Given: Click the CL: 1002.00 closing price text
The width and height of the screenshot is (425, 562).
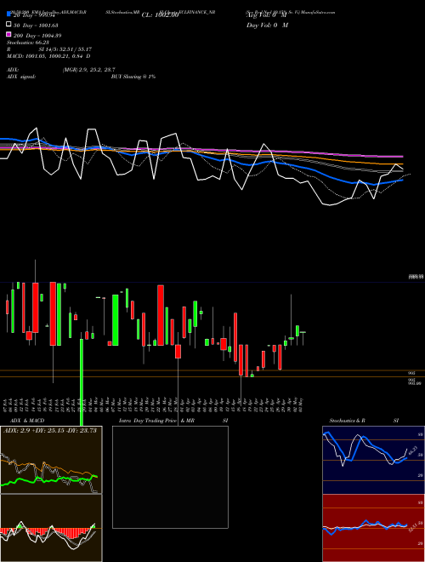Looking at the screenshot, I should coord(160,15).
